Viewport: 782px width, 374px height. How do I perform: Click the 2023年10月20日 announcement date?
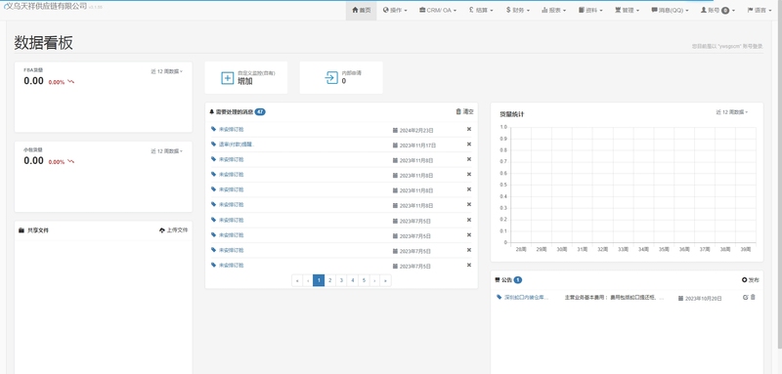pyautogui.click(x=703, y=298)
